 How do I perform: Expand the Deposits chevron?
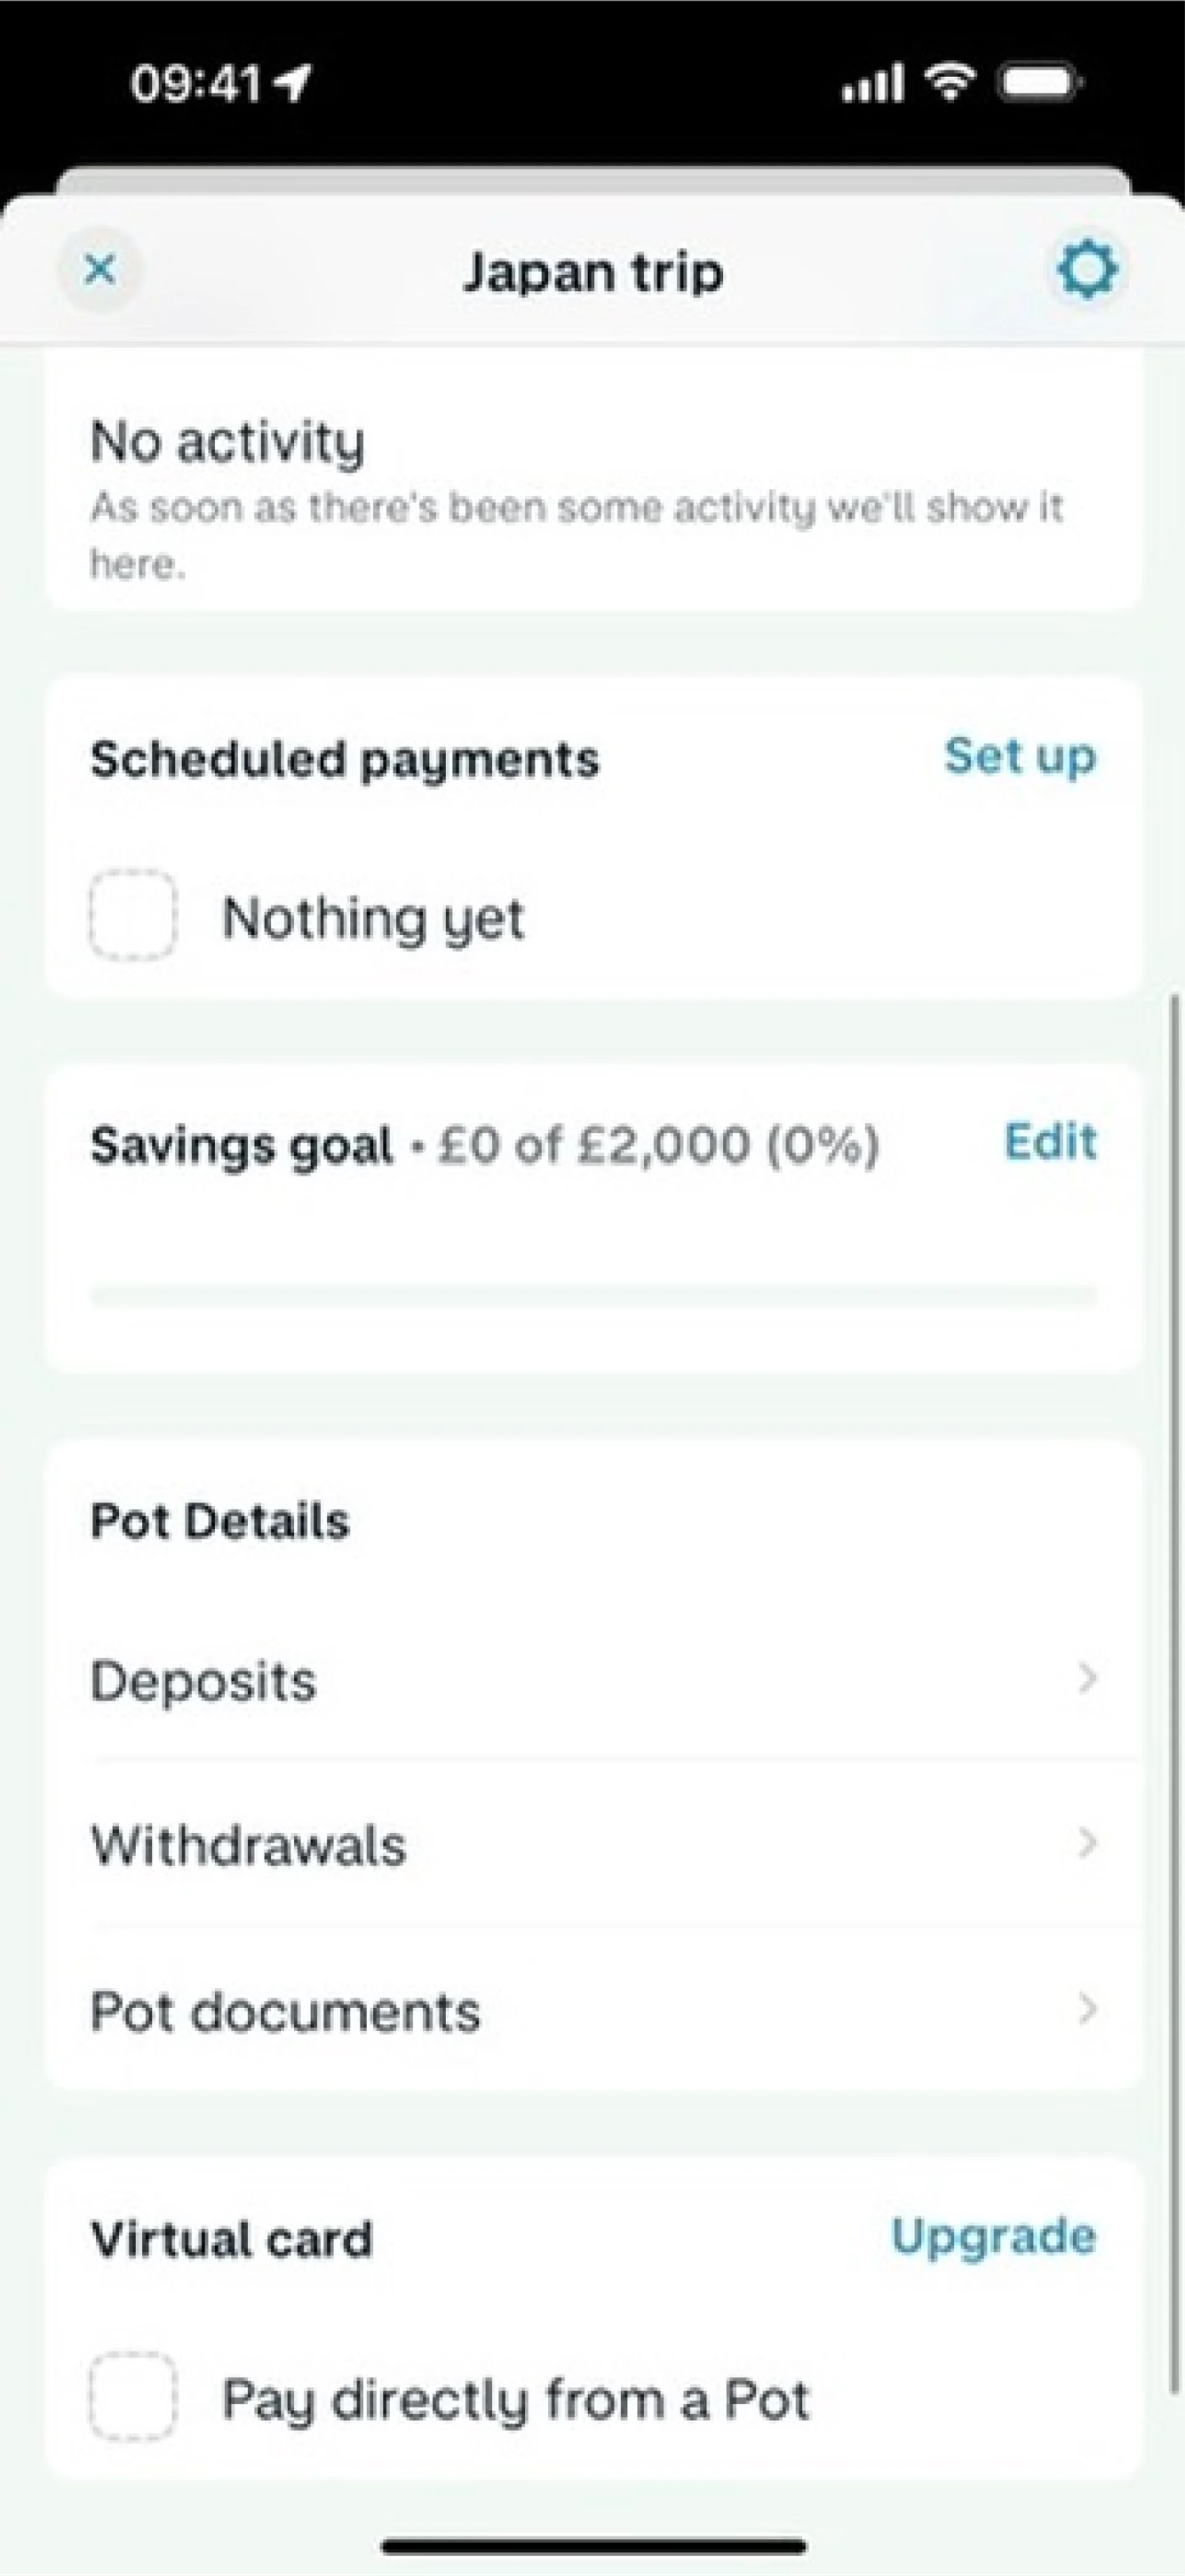(1087, 1678)
